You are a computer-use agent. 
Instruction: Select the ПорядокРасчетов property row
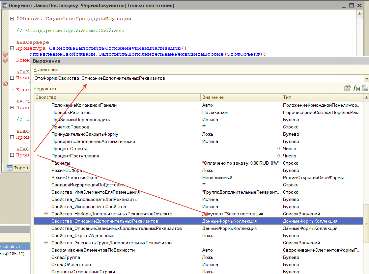(198, 112)
